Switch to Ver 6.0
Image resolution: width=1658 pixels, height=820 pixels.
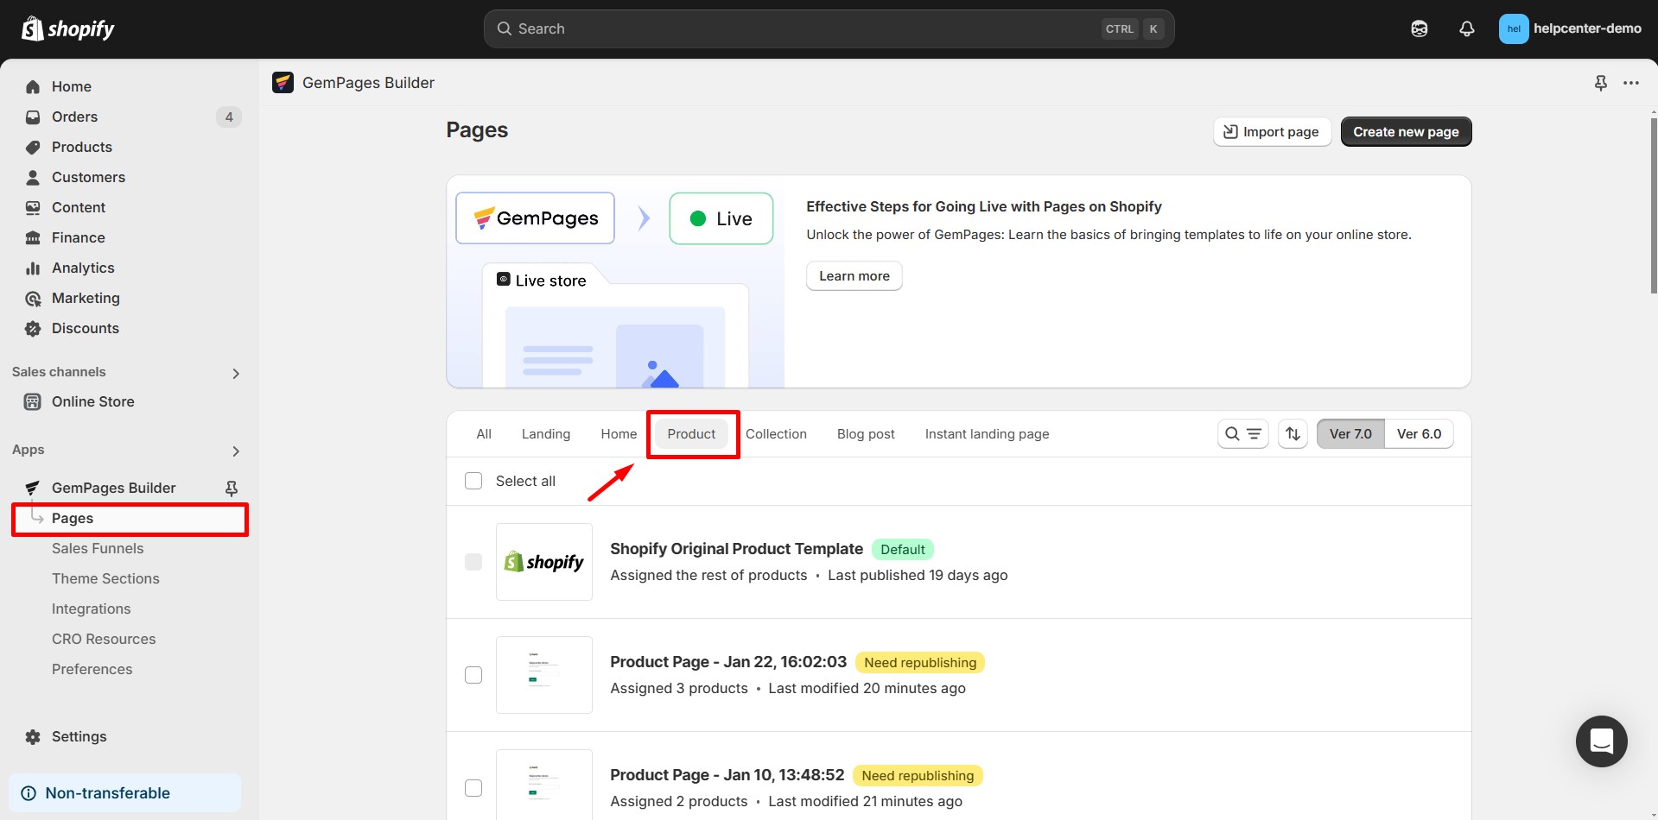coord(1419,433)
